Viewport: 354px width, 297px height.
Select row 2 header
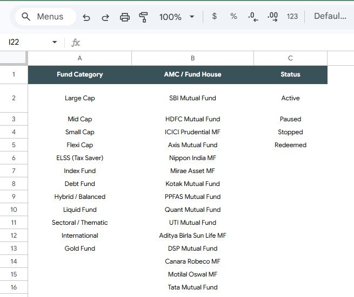[x=14, y=98]
